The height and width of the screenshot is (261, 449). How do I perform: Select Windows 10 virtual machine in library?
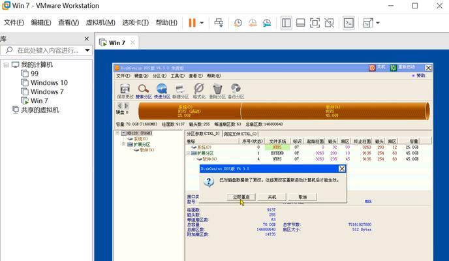pos(44,83)
